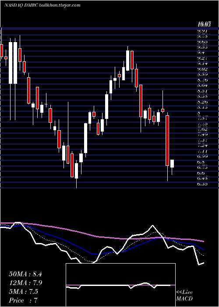Click the 7.62 price axis label

[202, 129]
